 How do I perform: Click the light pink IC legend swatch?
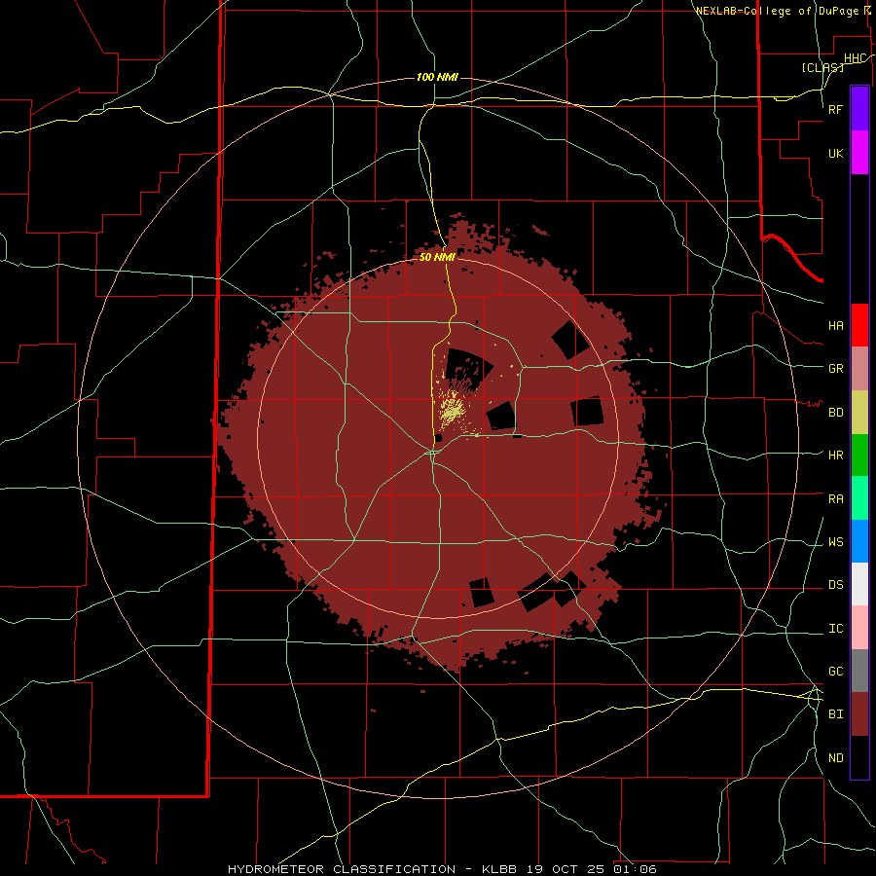[x=859, y=628]
